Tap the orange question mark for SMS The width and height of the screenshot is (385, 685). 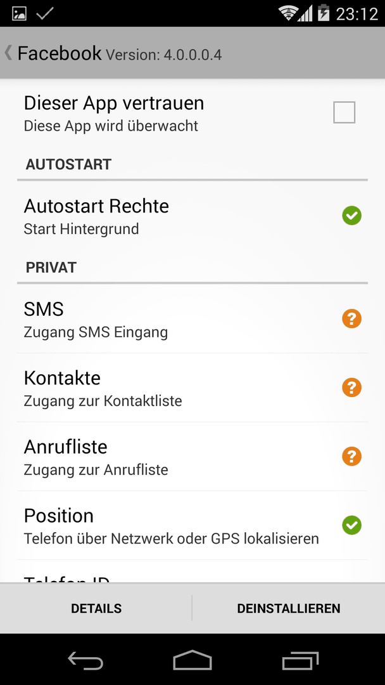click(x=351, y=318)
